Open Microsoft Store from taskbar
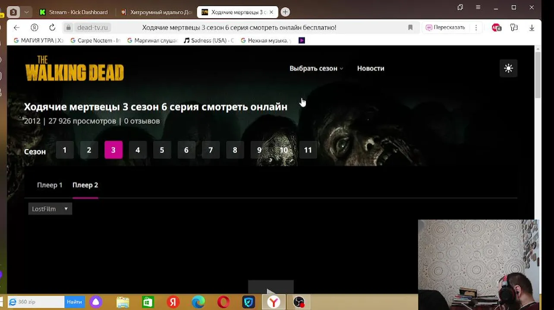 [x=148, y=302]
